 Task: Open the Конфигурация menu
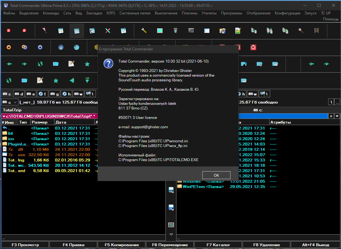tap(287, 13)
